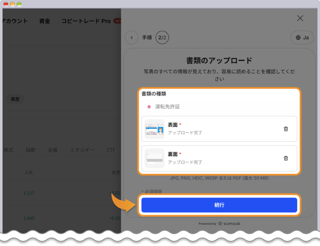Close the document upload panel
Image resolution: width=320 pixels, height=246 pixels.
point(300,18)
